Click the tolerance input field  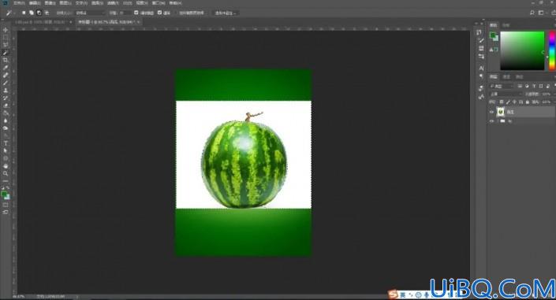click(125, 13)
